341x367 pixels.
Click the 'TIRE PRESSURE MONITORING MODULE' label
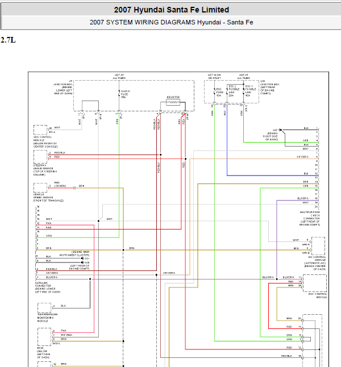click(47, 318)
